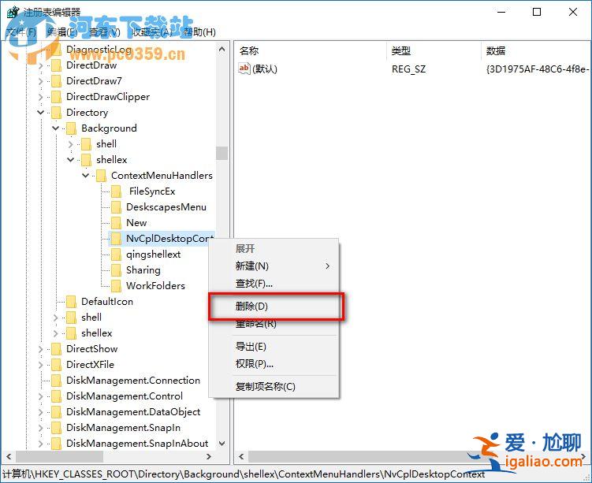The width and height of the screenshot is (592, 483).
Task: Choose 删除(D) in the context menu
Action: tap(275, 306)
